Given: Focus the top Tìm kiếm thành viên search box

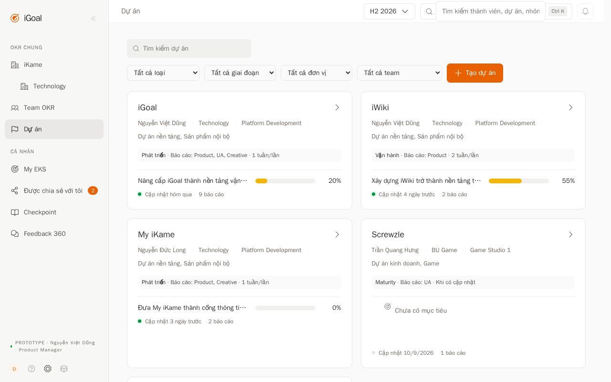Looking at the screenshot, I should [491, 11].
